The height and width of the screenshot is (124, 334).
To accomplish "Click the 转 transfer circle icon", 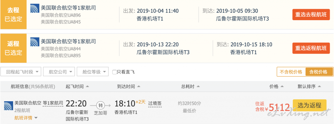I will click(100, 105).
